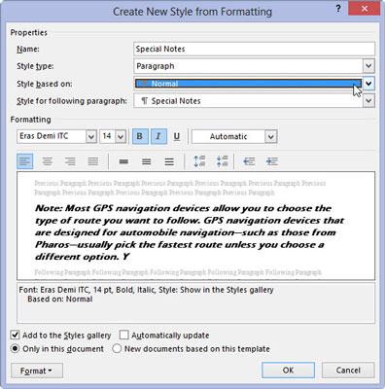Set double line spacing icon
385x389 pixels.
coord(169,161)
